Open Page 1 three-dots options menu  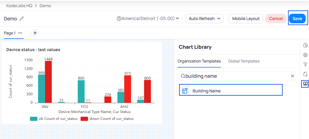point(20,33)
